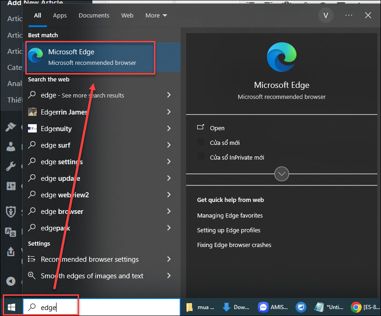
Task: Open the three-dots options menu
Action: (348, 15)
